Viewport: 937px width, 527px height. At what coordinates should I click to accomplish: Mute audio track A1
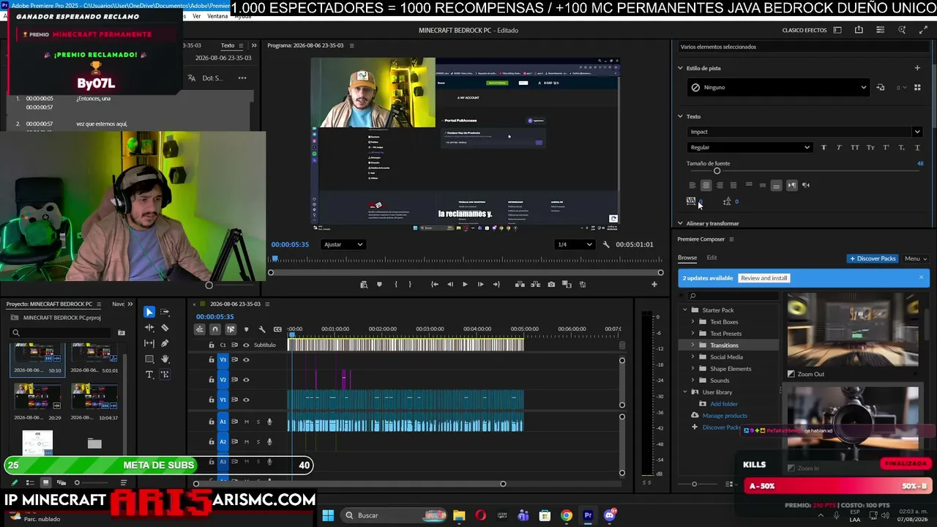pos(247,422)
